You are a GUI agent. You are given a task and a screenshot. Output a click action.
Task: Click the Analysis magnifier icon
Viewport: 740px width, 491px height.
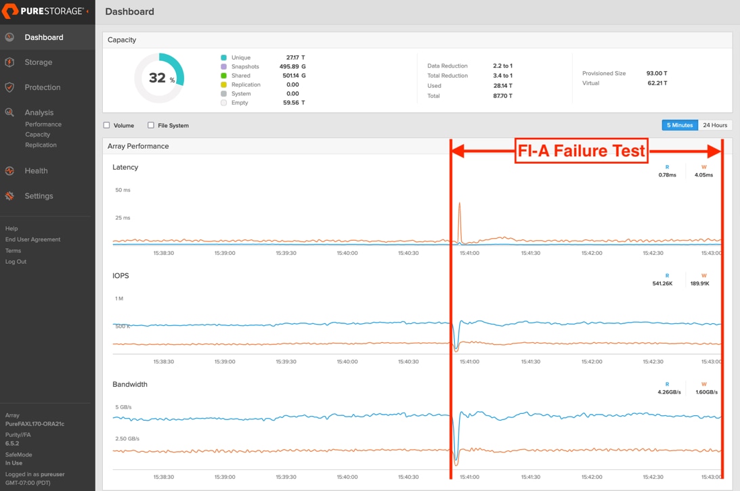9,112
